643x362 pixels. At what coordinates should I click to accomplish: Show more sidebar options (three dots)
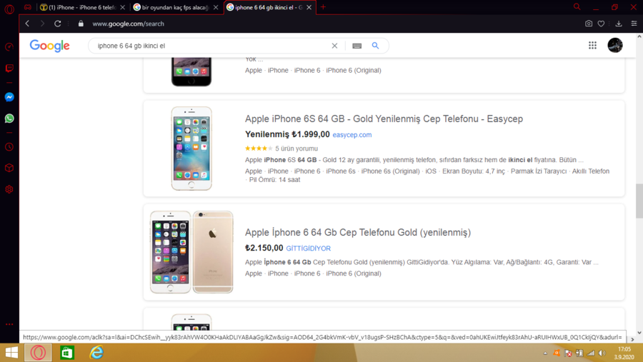click(x=9, y=324)
